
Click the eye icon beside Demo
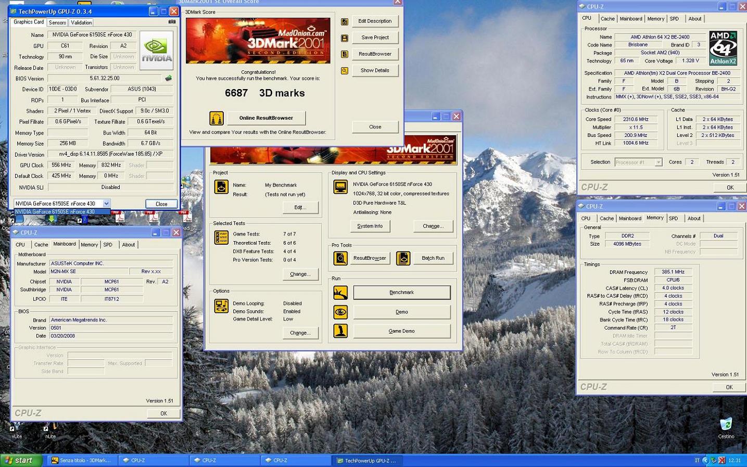[x=340, y=312]
